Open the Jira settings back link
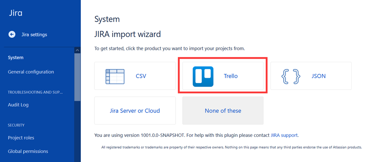 pyautogui.click(x=34, y=34)
